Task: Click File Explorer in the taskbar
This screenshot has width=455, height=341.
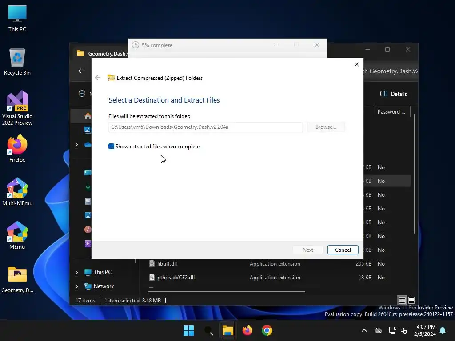Action: click(228, 330)
